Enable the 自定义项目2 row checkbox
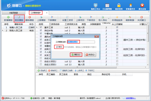The width and height of the screenshot is (151, 101). pos(41,61)
